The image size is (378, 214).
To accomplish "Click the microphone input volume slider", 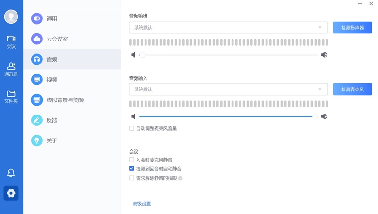I will pyautogui.click(x=227, y=116).
